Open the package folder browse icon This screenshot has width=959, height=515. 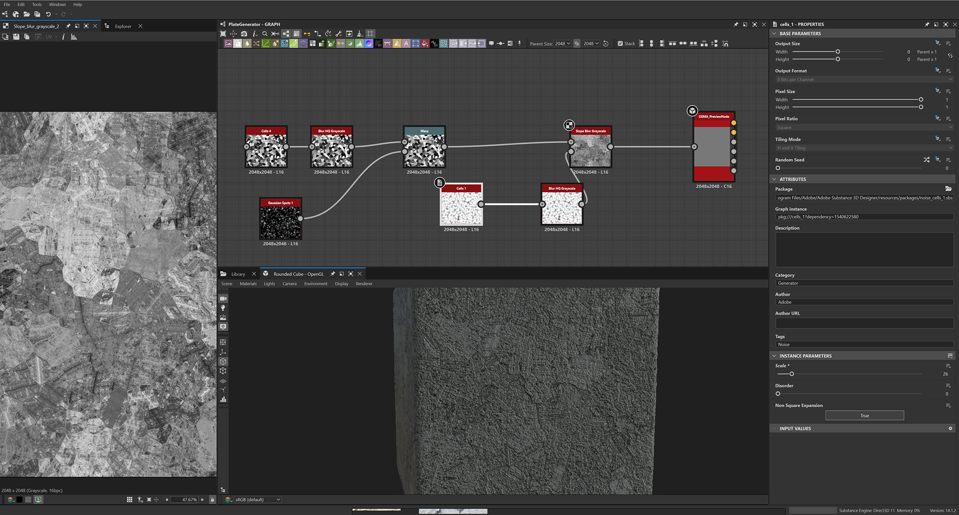pos(948,189)
